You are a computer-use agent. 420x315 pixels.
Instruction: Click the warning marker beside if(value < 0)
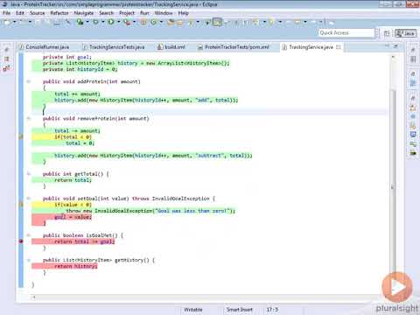pos(21,205)
